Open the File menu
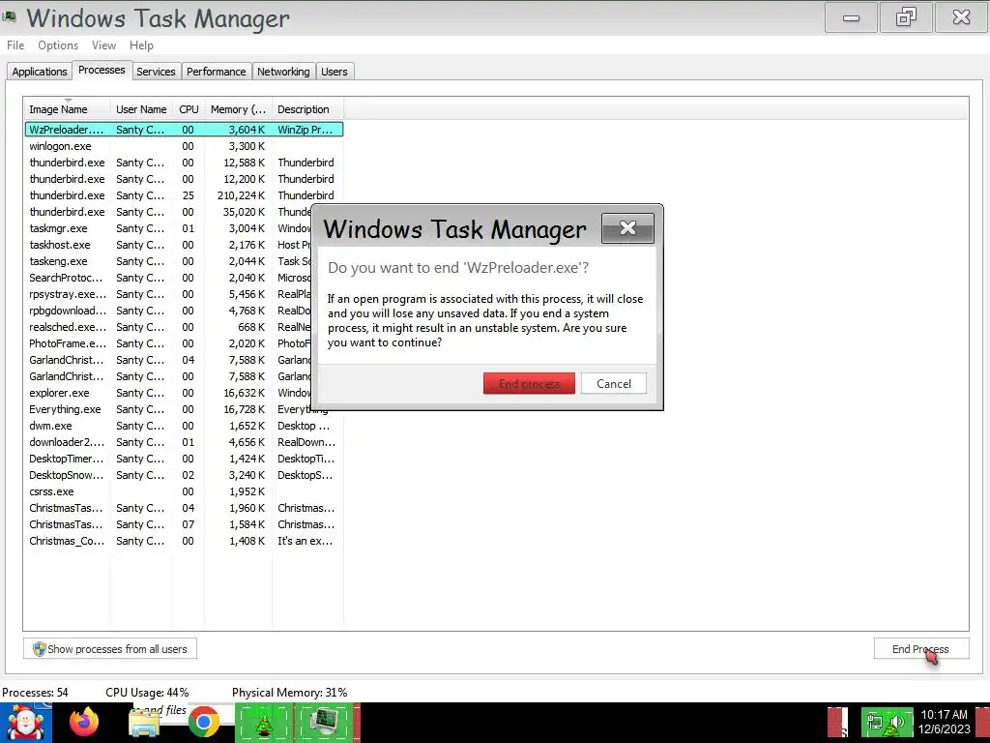990x743 pixels. (15, 45)
